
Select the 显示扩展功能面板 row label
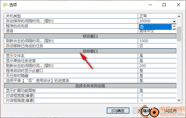coord(21,91)
